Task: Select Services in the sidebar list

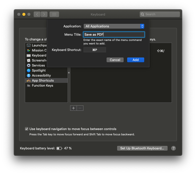Action: 46,66
